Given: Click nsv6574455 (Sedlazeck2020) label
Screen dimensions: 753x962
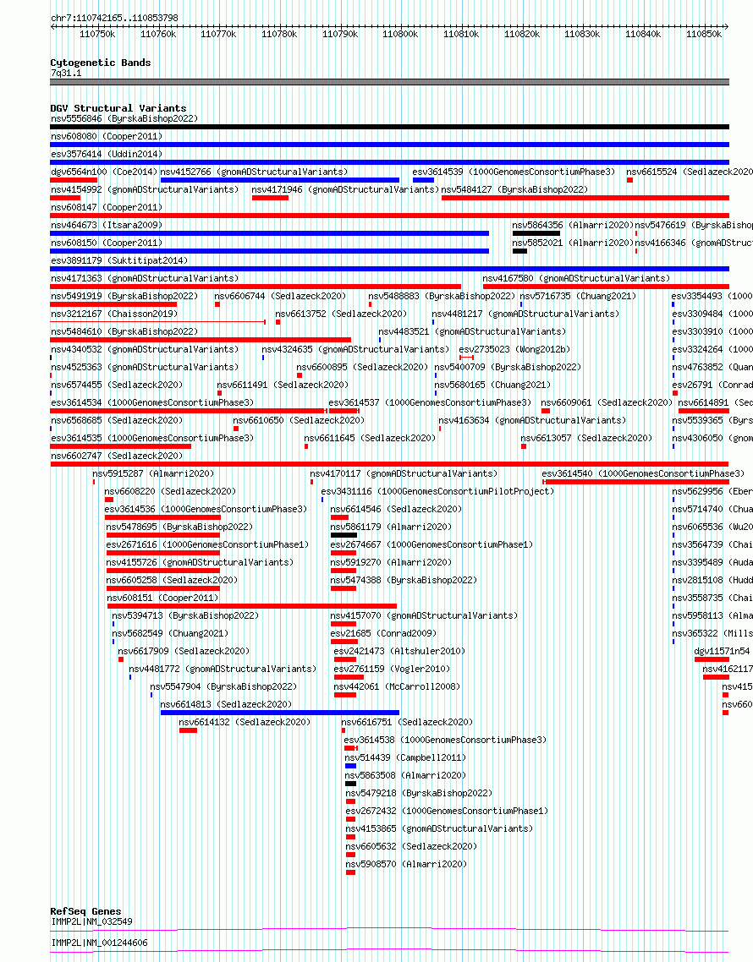Looking at the screenshot, I should pyautogui.click(x=117, y=385).
